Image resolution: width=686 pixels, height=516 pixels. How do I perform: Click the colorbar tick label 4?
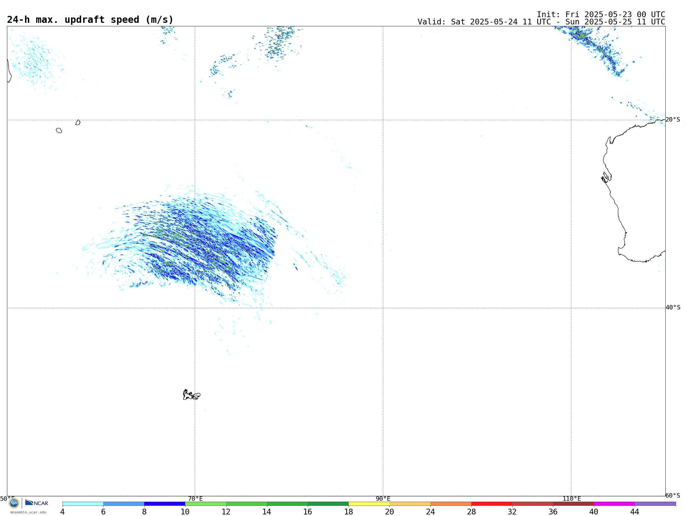tap(63, 512)
